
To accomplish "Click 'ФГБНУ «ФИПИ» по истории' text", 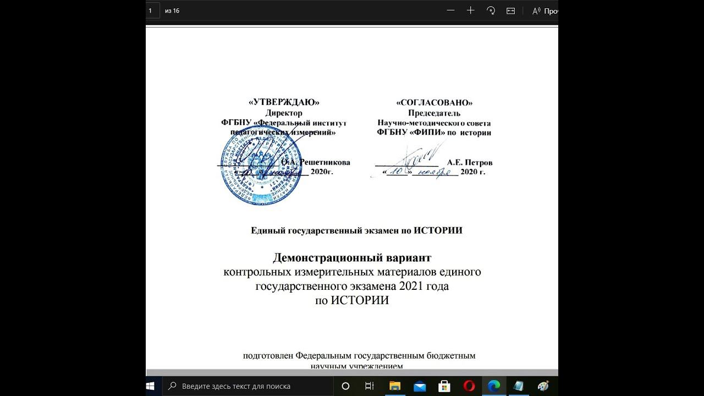I will [434, 133].
